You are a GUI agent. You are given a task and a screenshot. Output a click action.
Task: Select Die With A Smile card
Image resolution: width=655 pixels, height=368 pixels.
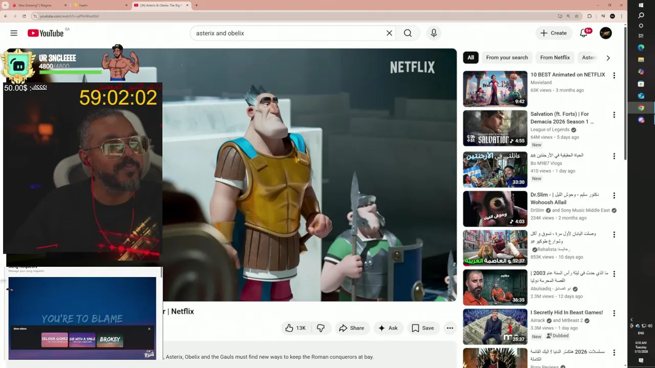(x=82, y=339)
